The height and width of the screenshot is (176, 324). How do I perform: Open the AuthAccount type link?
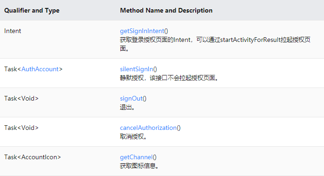(x=40, y=69)
